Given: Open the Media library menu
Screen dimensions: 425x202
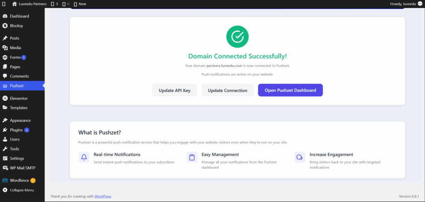Looking at the screenshot, I should (x=22, y=48).
